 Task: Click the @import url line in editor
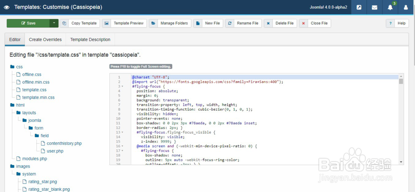pos(208,82)
